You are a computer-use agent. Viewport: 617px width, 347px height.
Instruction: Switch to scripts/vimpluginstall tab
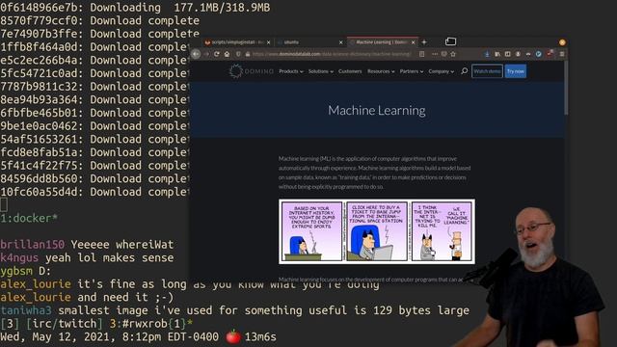tap(238, 42)
